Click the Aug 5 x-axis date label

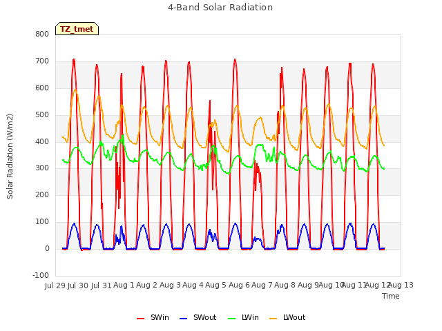click(x=216, y=285)
